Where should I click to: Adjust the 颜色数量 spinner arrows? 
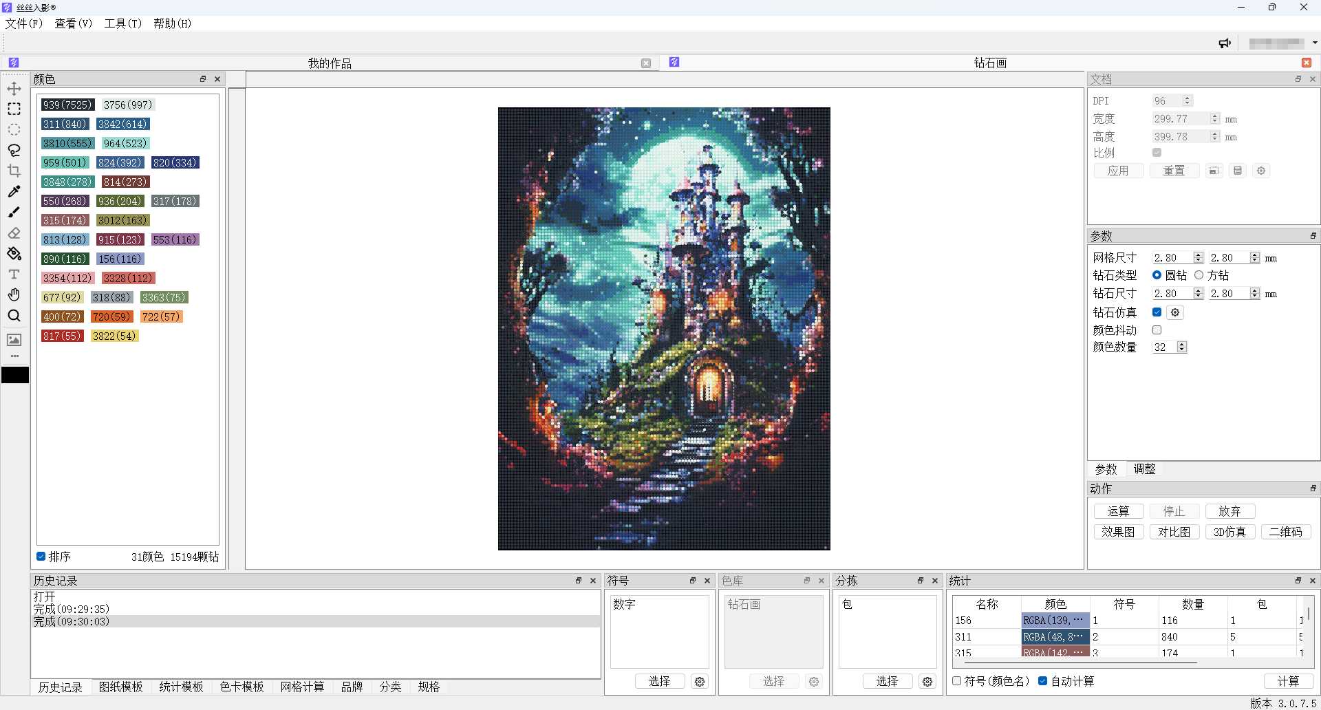click(1182, 347)
